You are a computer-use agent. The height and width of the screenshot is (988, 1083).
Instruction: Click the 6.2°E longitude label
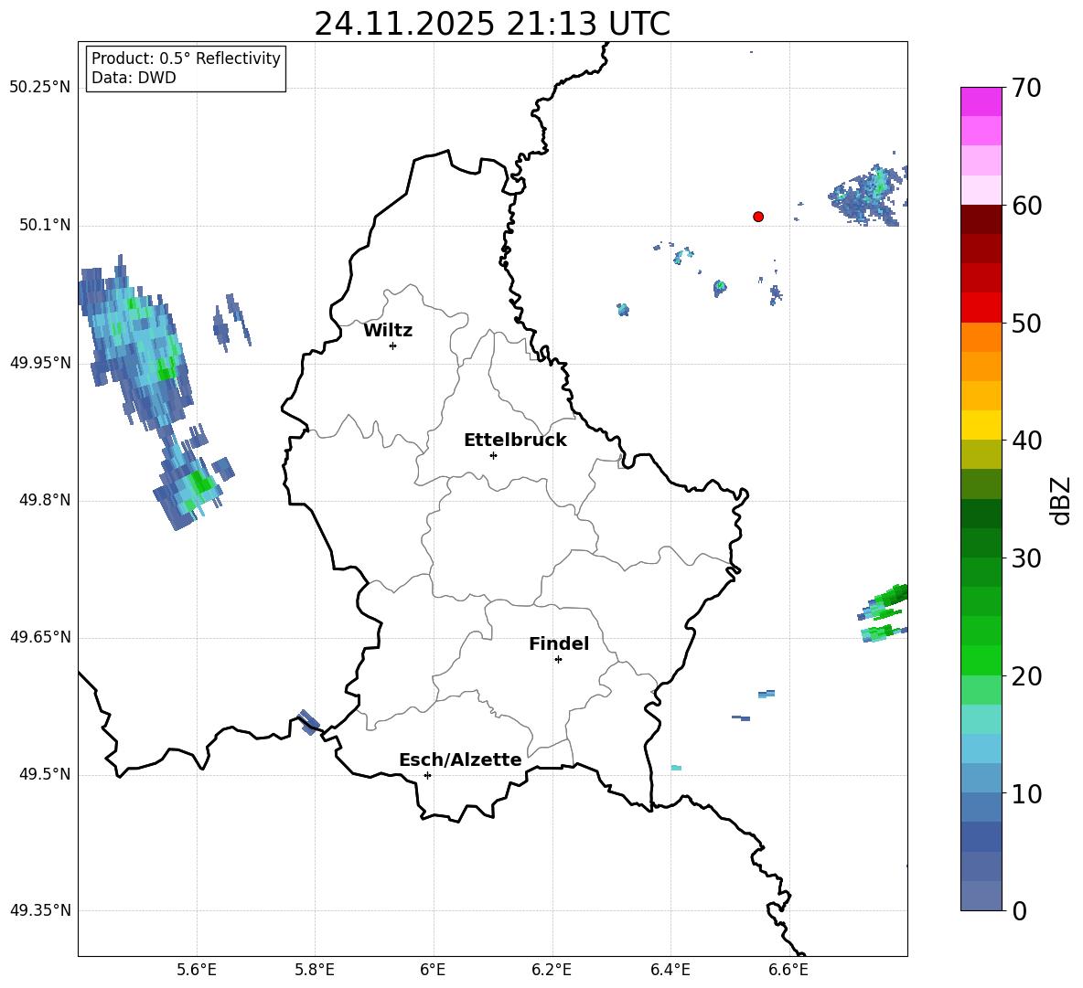point(552,971)
